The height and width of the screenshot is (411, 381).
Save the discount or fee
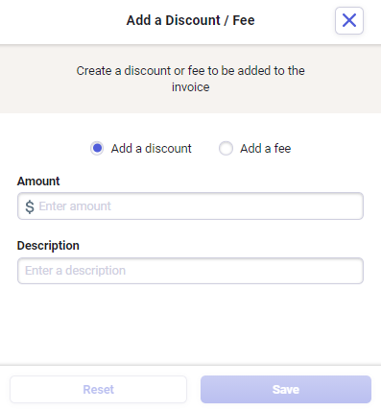[286, 389]
